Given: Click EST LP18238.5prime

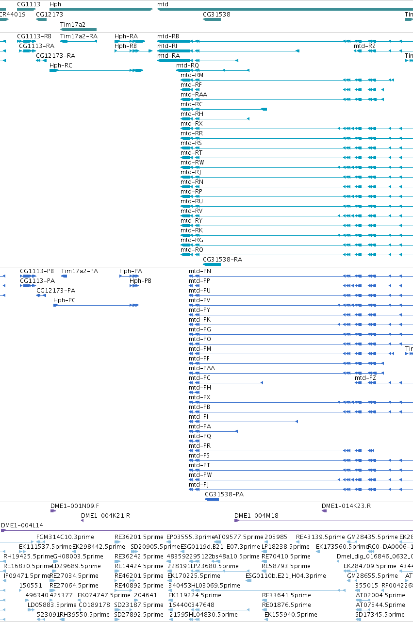Looking at the screenshot, I should coord(285,547).
